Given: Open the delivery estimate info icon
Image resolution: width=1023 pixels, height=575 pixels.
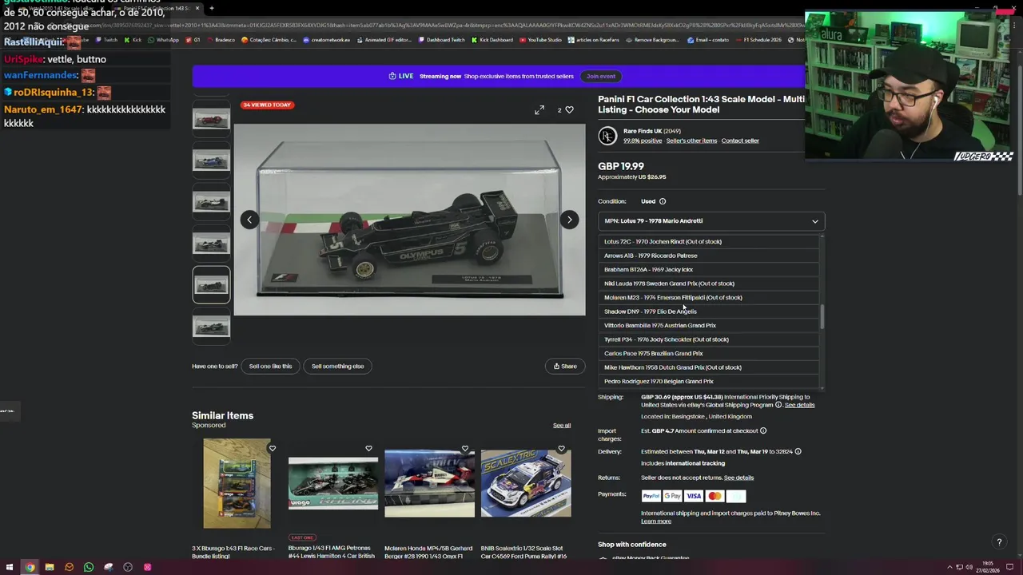Looking at the screenshot, I should (798, 452).
